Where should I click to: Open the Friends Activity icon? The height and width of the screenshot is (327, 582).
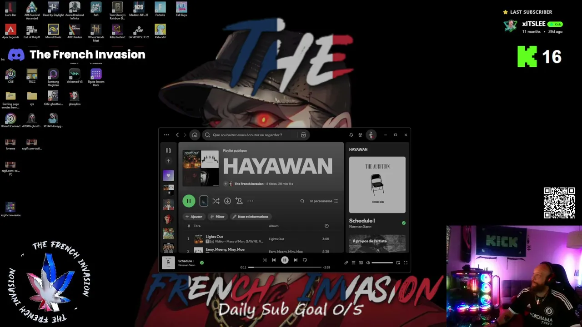(x=360, y=135)
